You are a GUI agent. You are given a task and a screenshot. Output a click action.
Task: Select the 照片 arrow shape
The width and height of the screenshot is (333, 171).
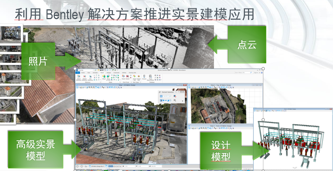tap(52, 61)
